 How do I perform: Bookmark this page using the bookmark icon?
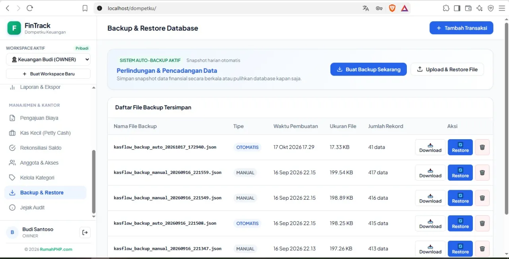[x=85, y=8]
